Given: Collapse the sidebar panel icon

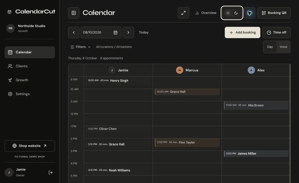Looking at the screenshot, I should (x=74, y=13).
